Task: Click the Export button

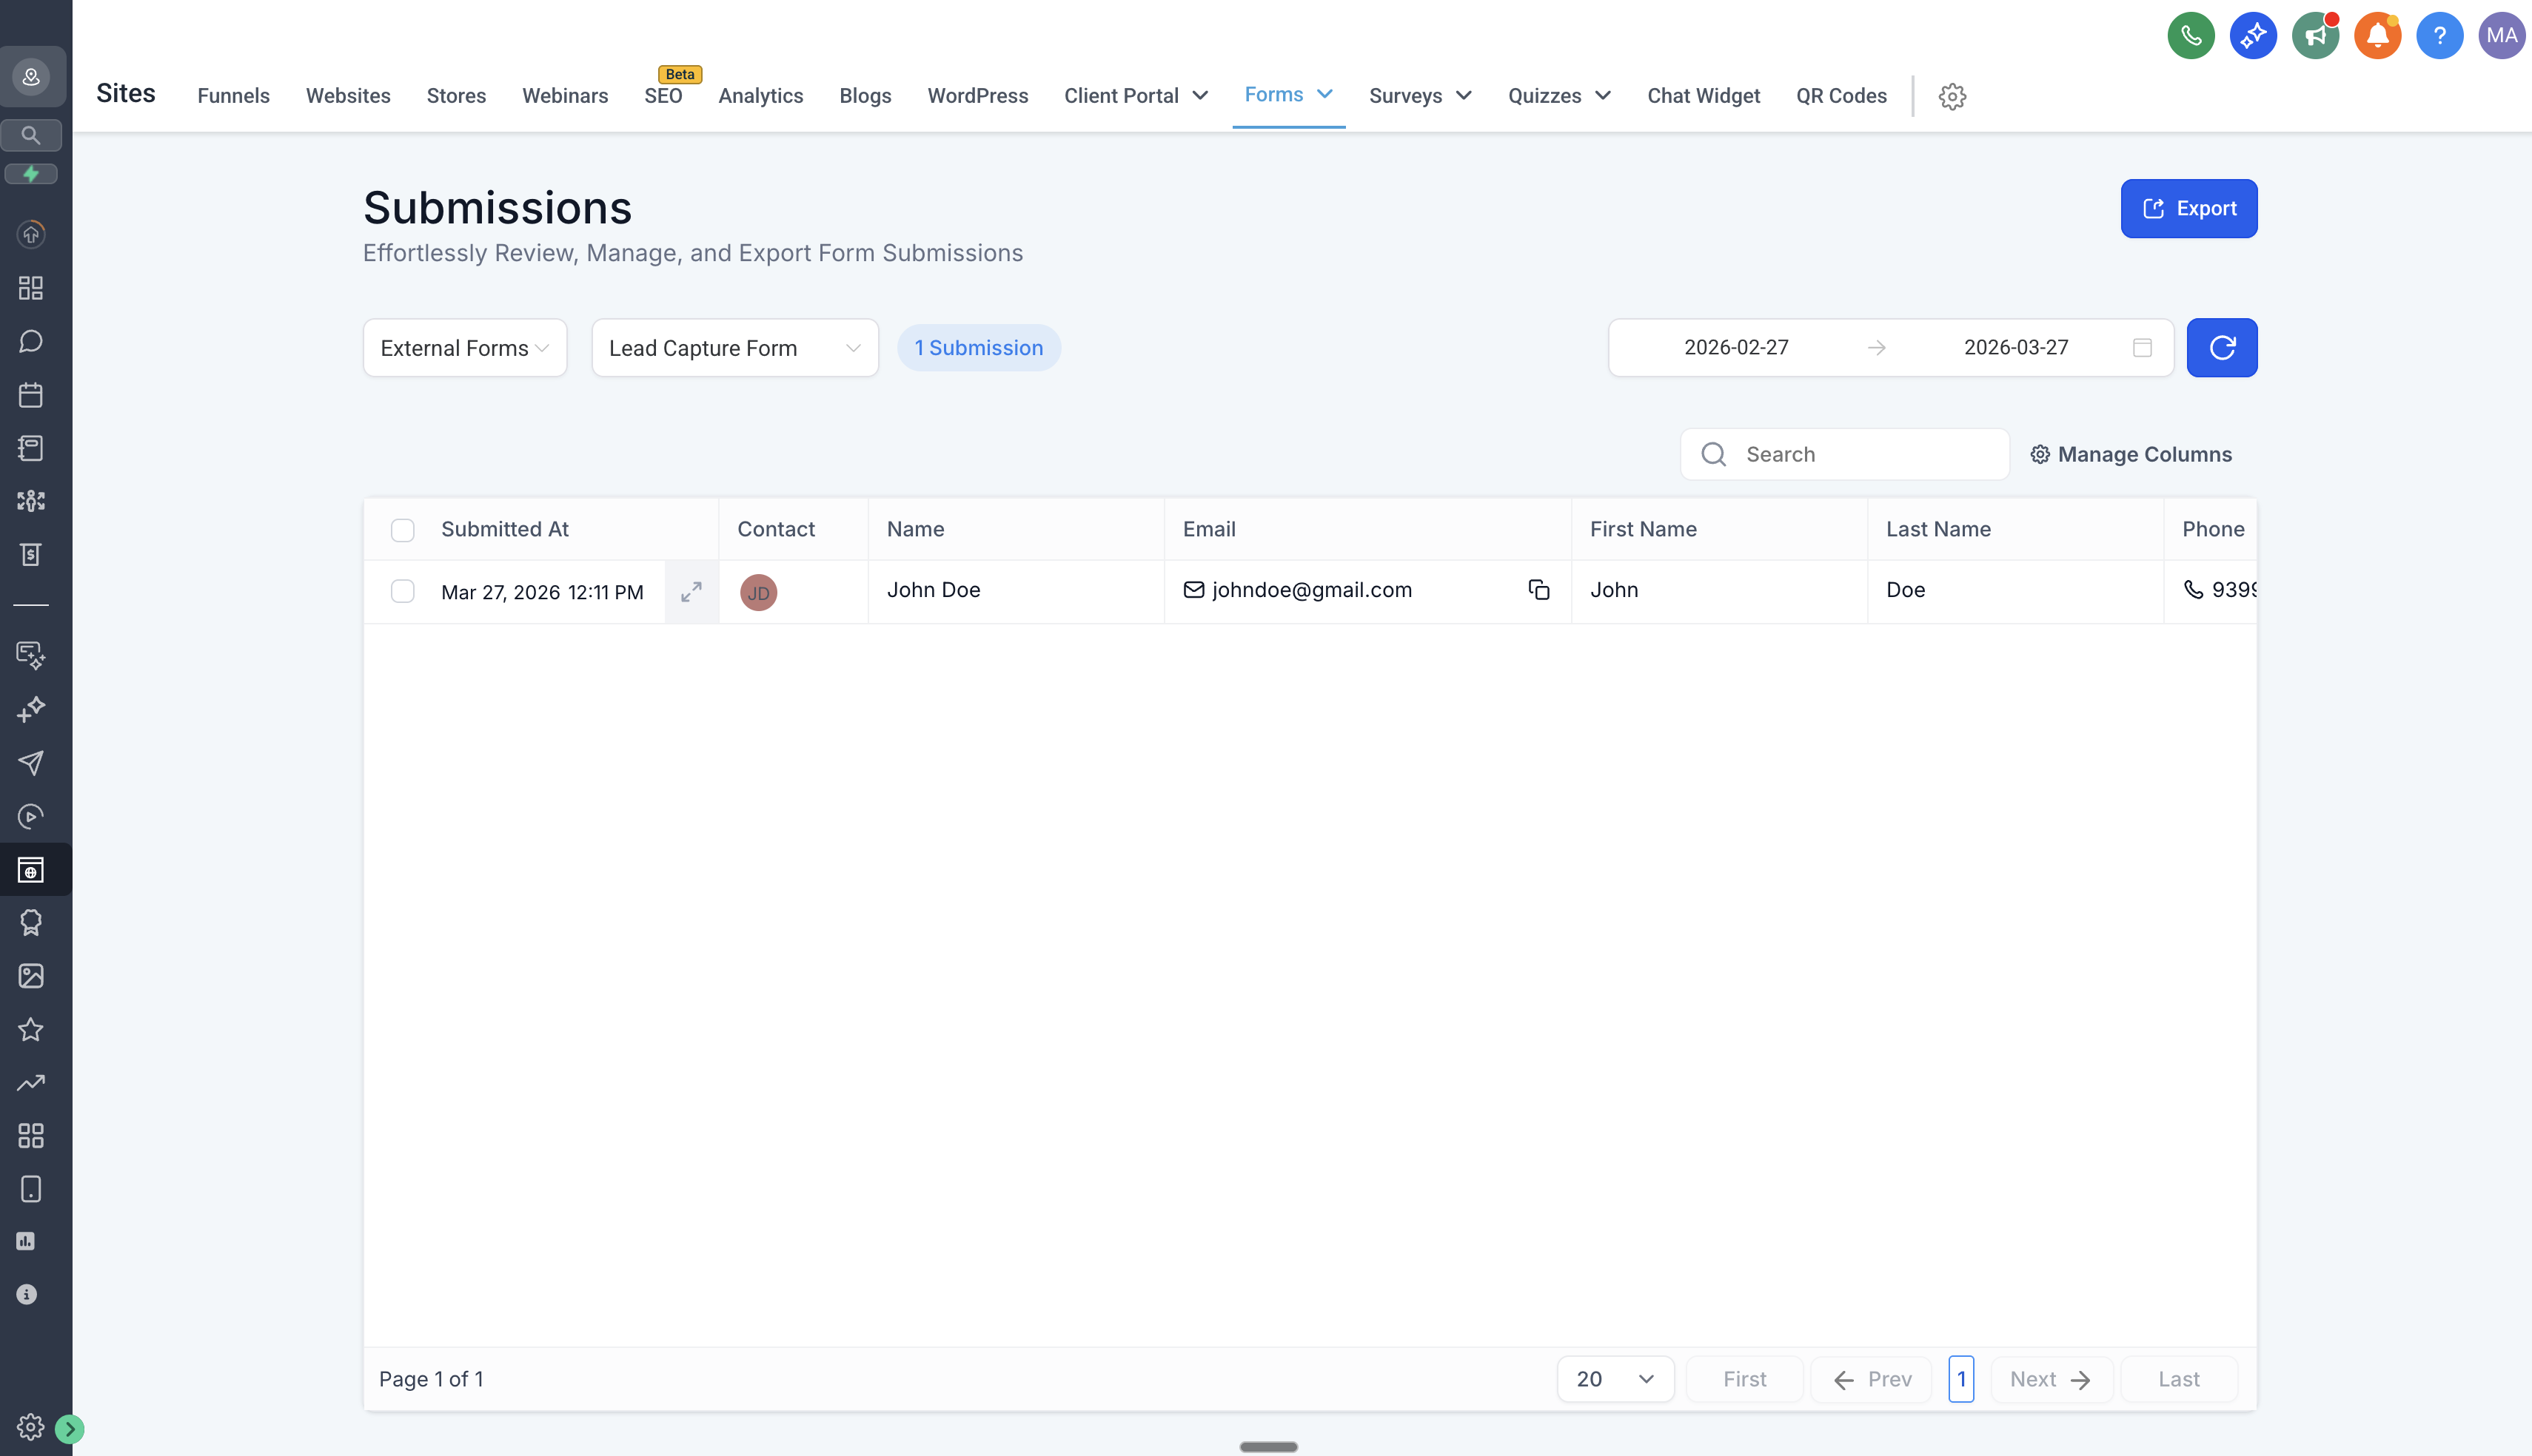Action: pos(2188,208)
